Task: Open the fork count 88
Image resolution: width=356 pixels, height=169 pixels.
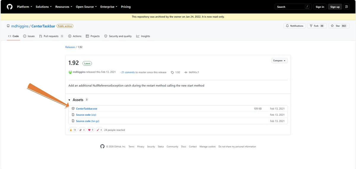Action: tap(322, 26)
